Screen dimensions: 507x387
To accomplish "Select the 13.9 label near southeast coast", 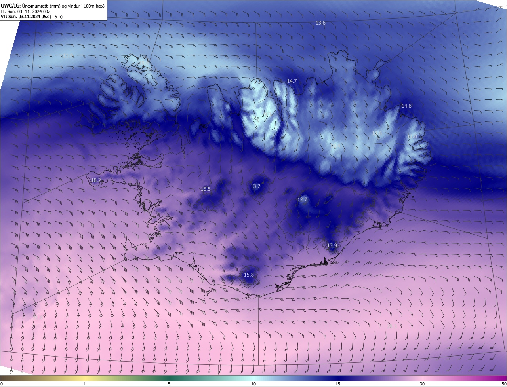I will [332, 246].
